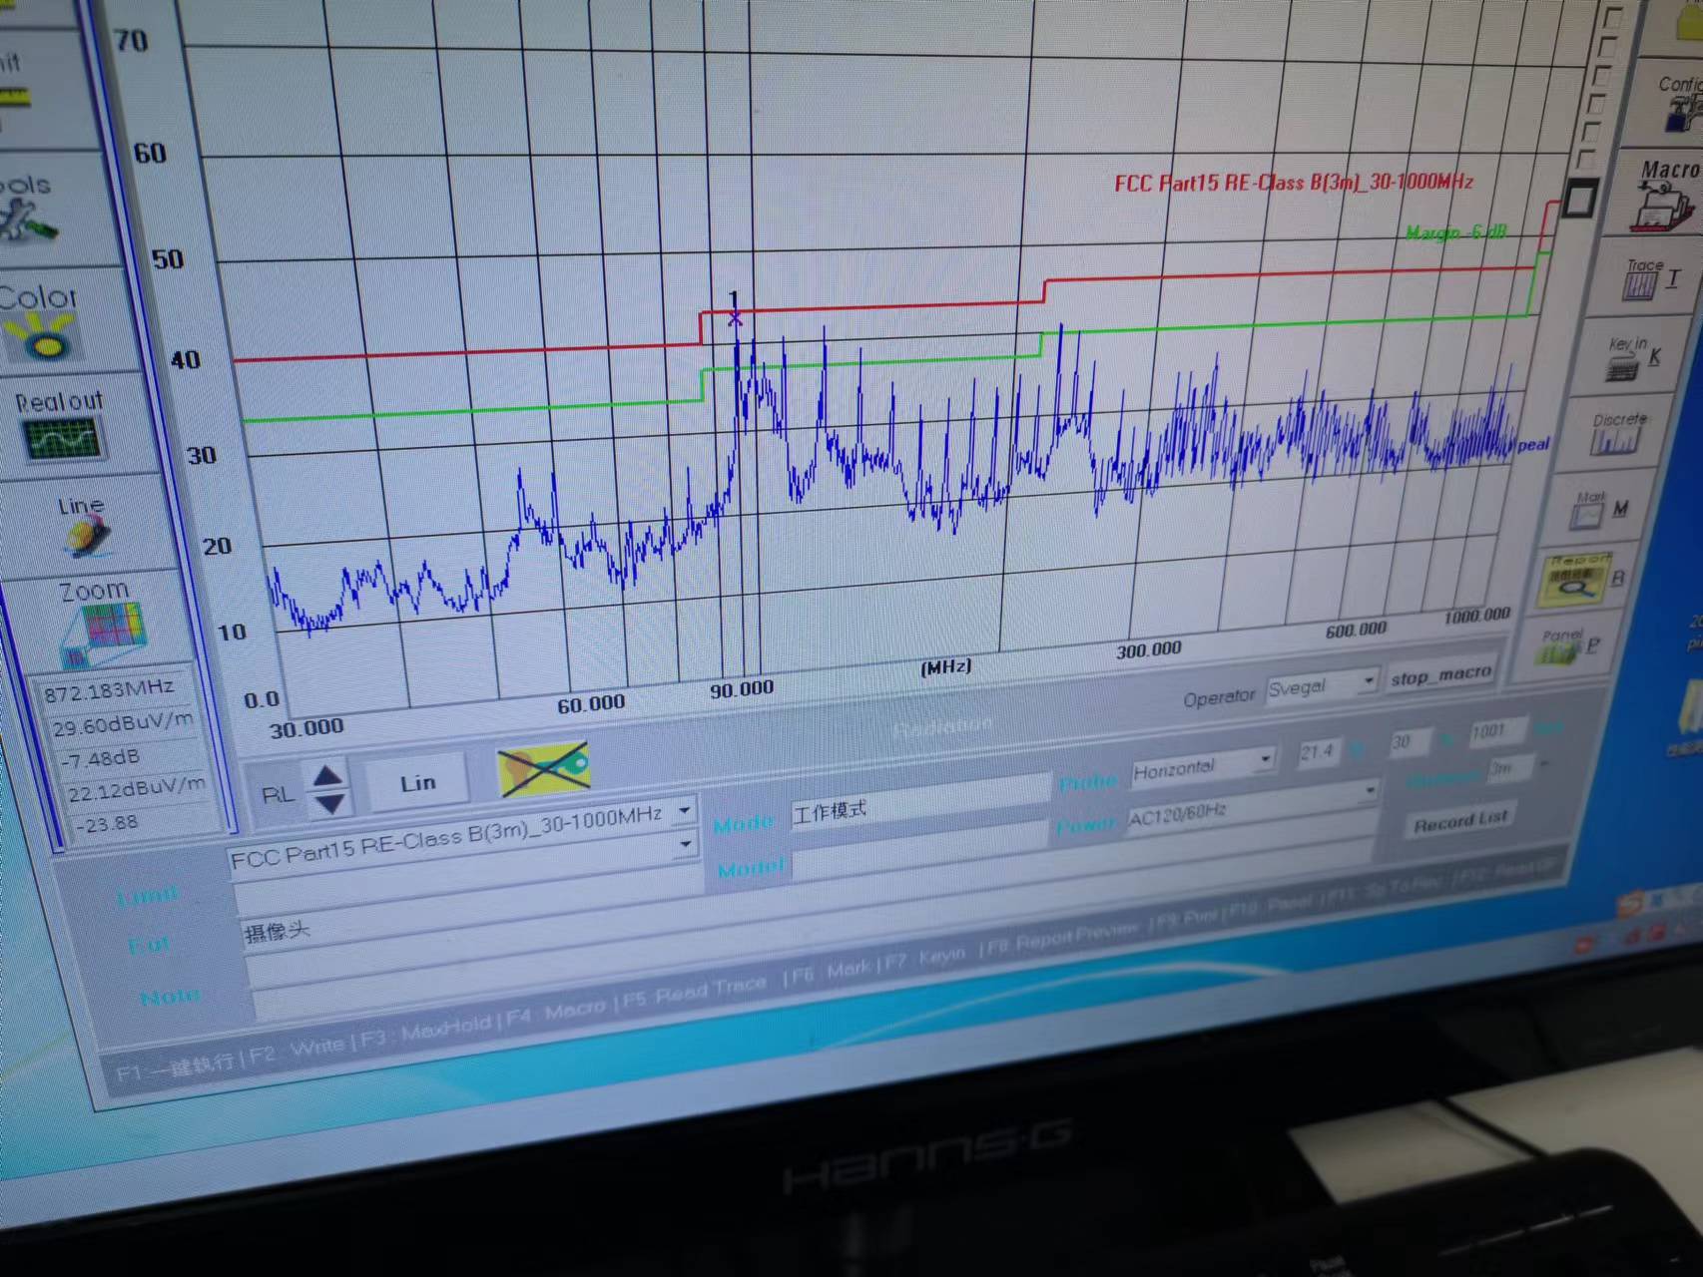Click the -7.48dB margin readout

click(x=100, y=758)
